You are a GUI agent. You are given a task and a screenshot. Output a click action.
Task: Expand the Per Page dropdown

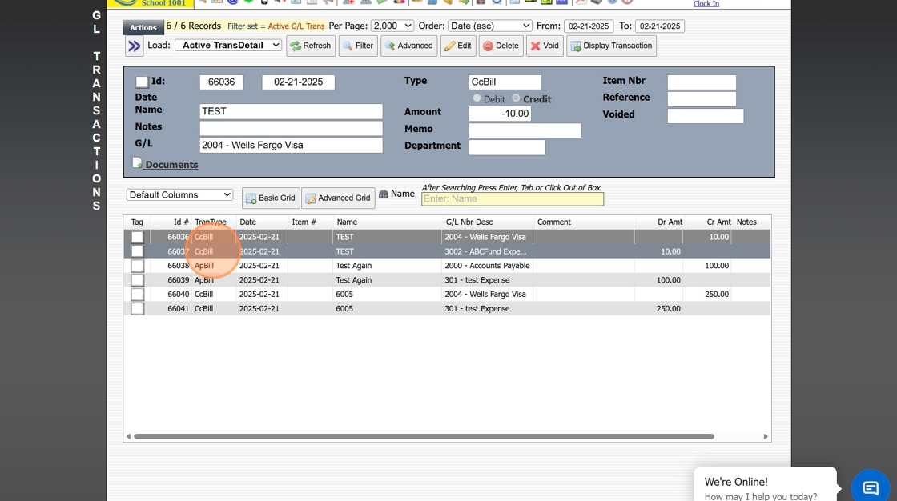click(x=392, y=26)
